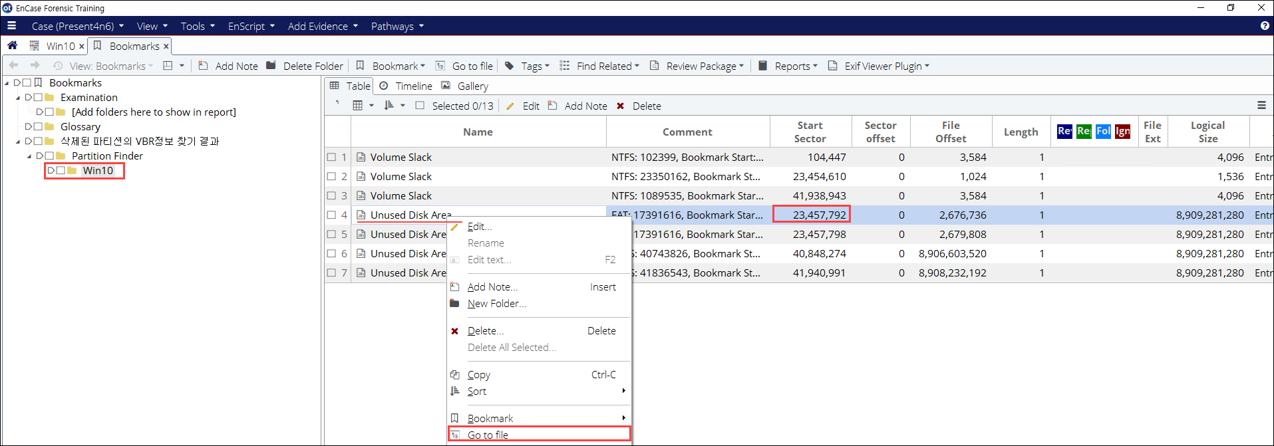This screenshot has width=1274, height=446.
Task: Open the Sort submenu in context menu
Action: [x=539, y=391]
